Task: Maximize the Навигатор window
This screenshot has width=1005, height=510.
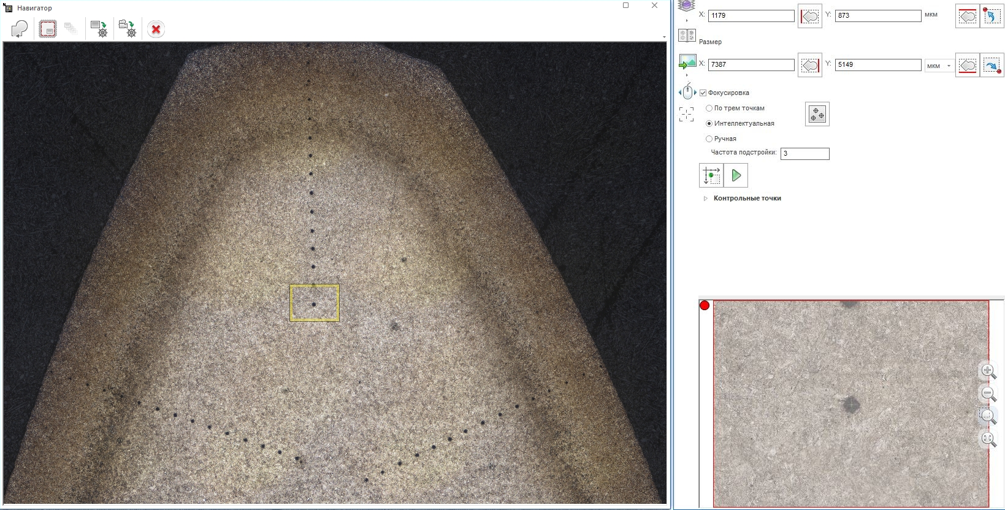Action: (x=625, y=6)
